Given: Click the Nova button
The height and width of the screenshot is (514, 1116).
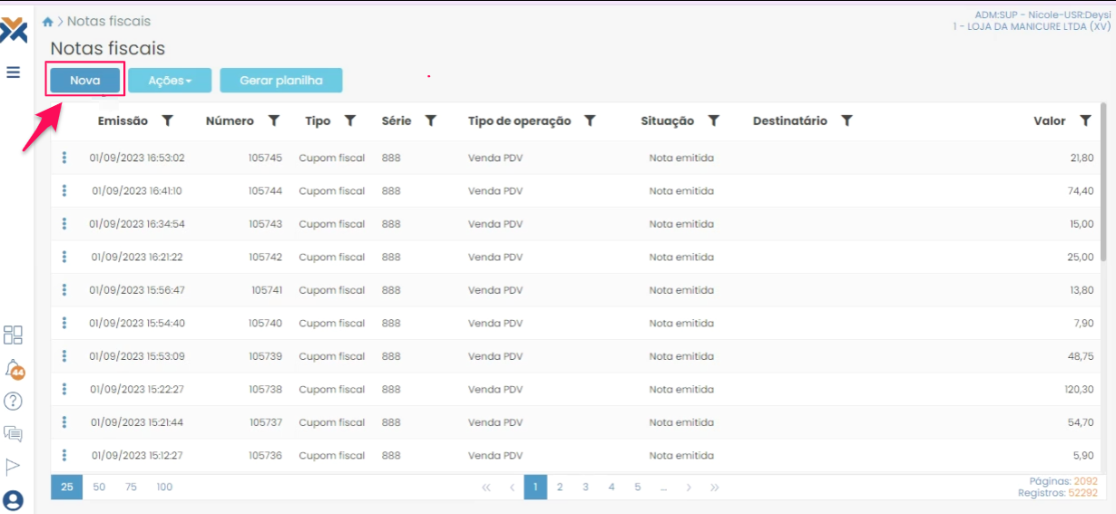Looking at the screenshot, I should click(x=85, y=81).
